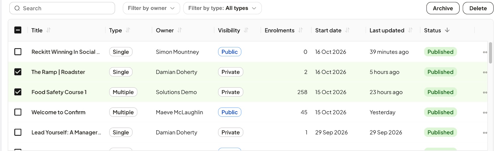Sort by Visibility arrows icon
499x151 pixels.
pos(246,30)
